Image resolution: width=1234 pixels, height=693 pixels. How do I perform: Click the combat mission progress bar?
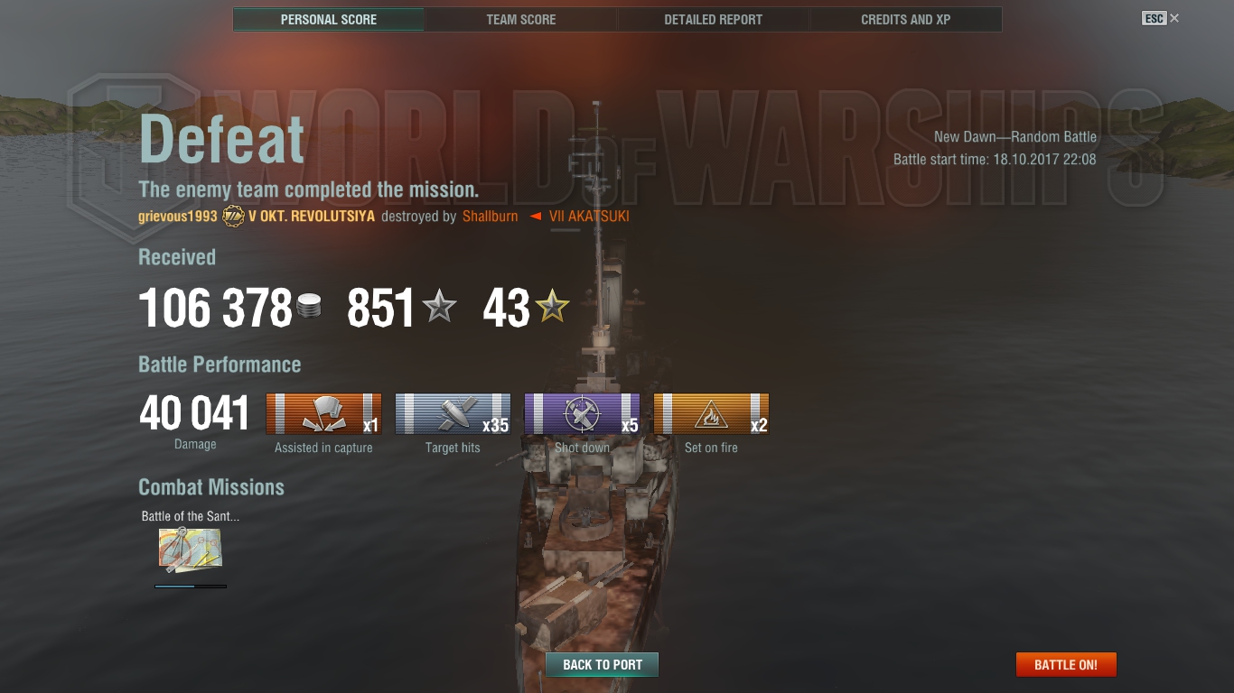pyautogui.click(x=191, y=587)
